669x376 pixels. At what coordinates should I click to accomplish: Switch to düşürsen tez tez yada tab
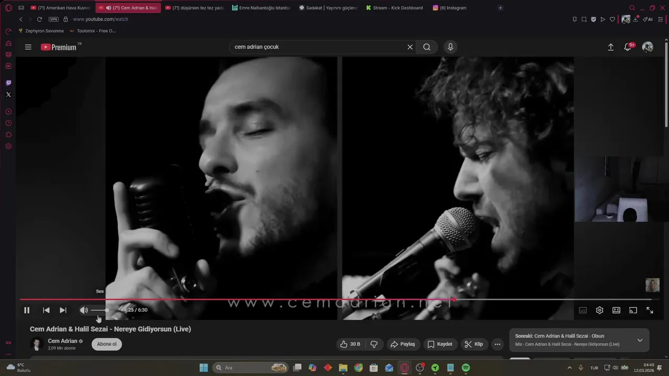pyautogui.click(x=194, y=8)
